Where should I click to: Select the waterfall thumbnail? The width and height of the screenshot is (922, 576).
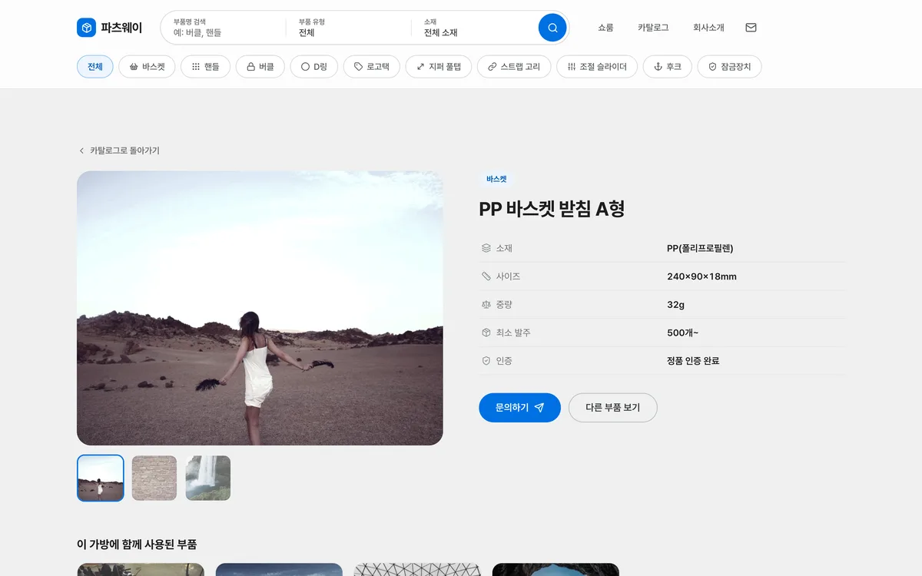[208, 478]
